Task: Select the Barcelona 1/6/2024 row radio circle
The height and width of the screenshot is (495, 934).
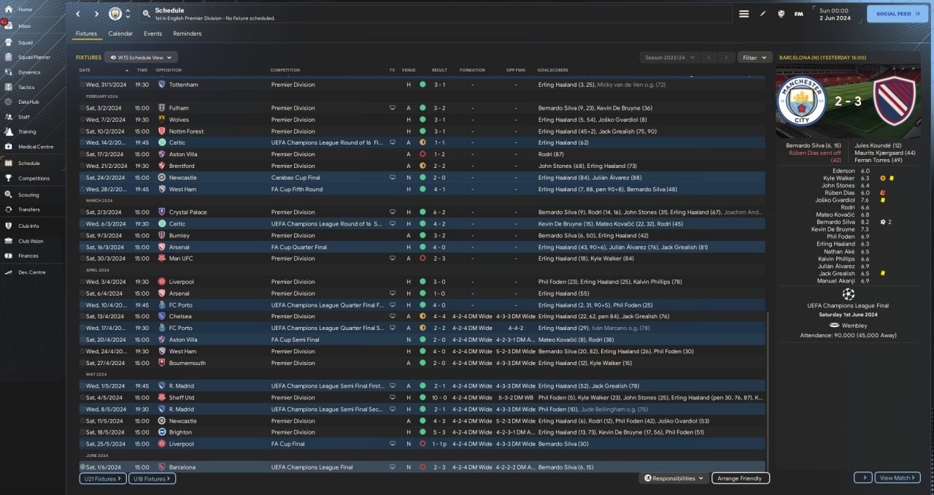Action: pyautogui.click(x=82, y=467)
